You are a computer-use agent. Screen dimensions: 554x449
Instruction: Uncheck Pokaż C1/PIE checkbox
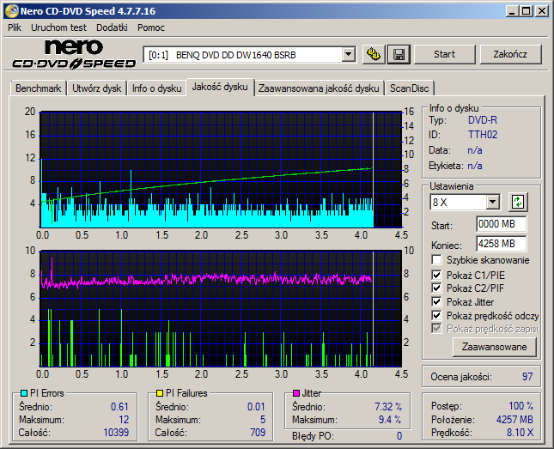point(436,275)
